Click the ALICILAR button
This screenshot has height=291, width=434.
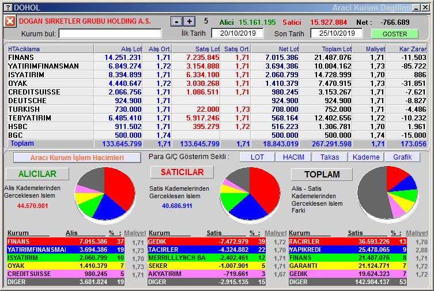[37, 173]
